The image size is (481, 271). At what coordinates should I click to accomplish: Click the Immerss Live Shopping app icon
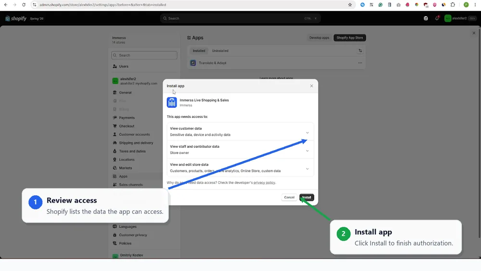172,103
